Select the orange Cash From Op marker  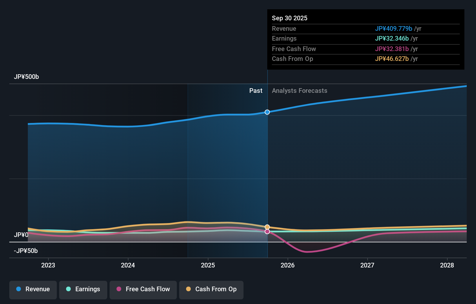(267, 227)
